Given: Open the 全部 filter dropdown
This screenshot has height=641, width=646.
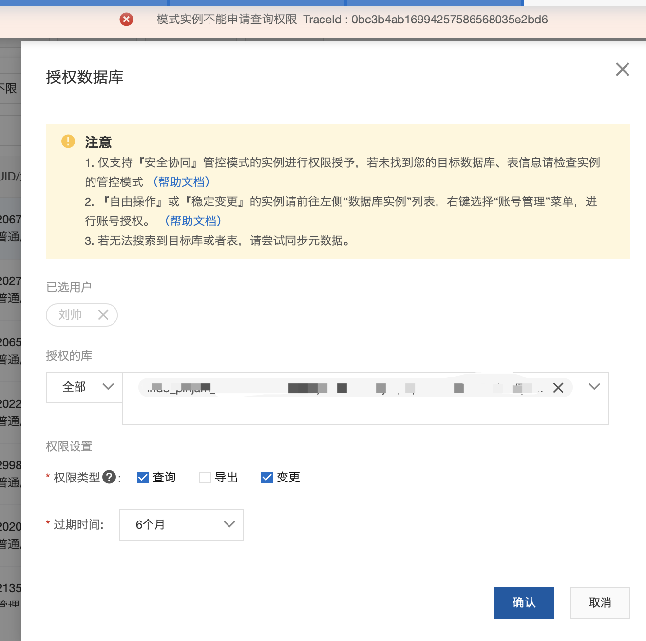Looking at the screenshot, I should 84,387.
